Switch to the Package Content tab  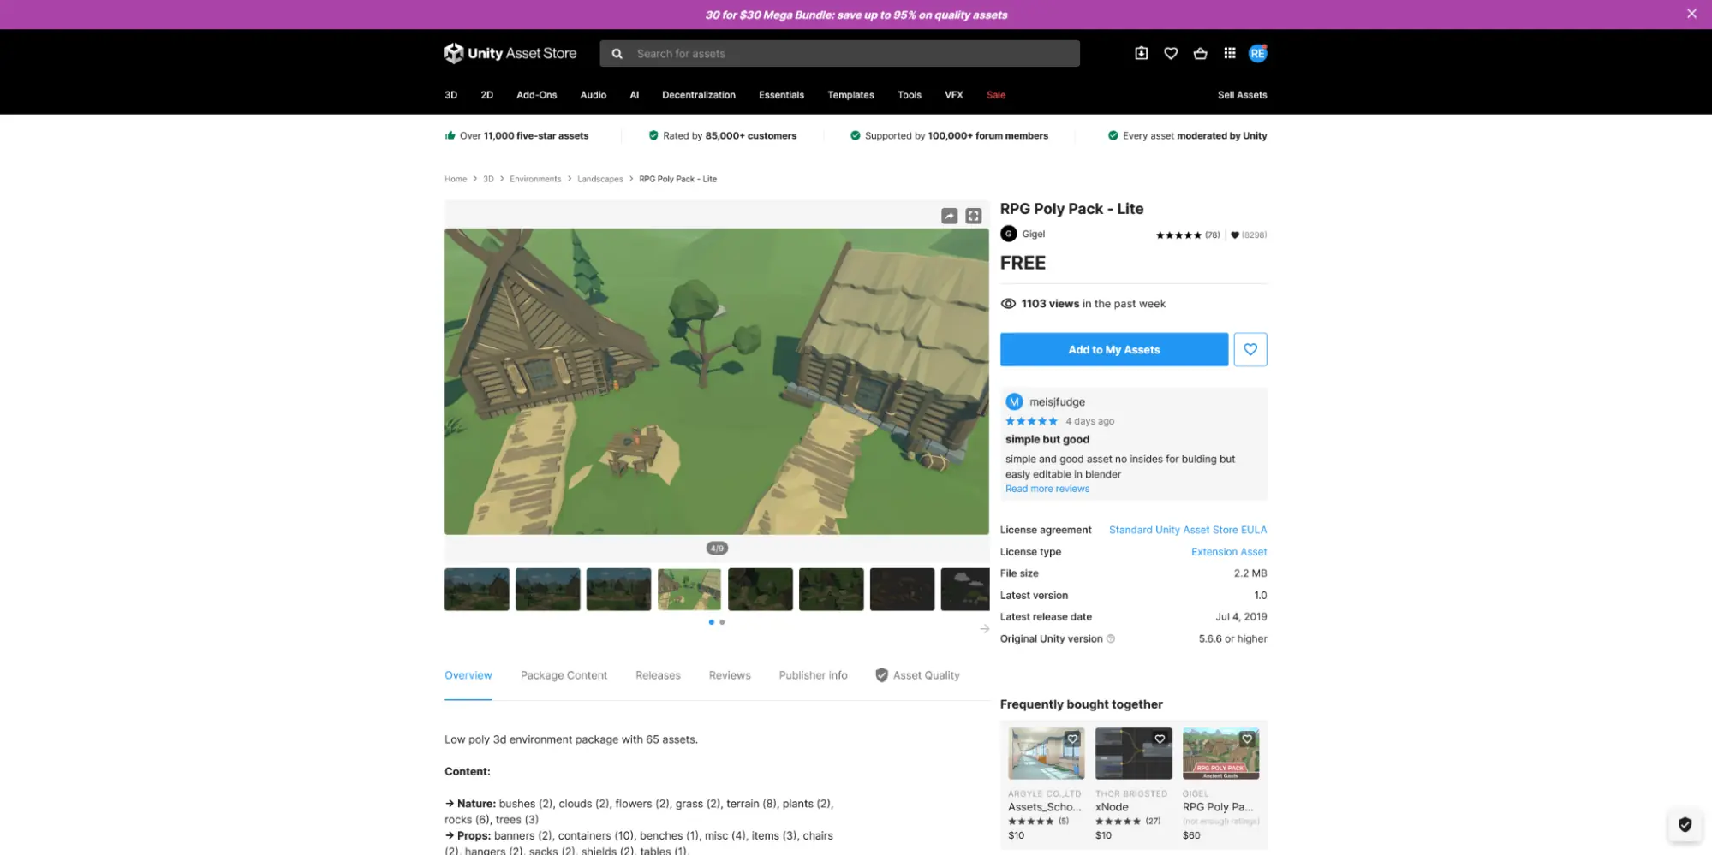564,675
